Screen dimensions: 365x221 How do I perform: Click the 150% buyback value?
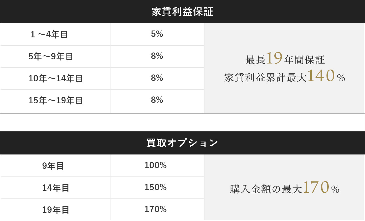tap(156, 187)
